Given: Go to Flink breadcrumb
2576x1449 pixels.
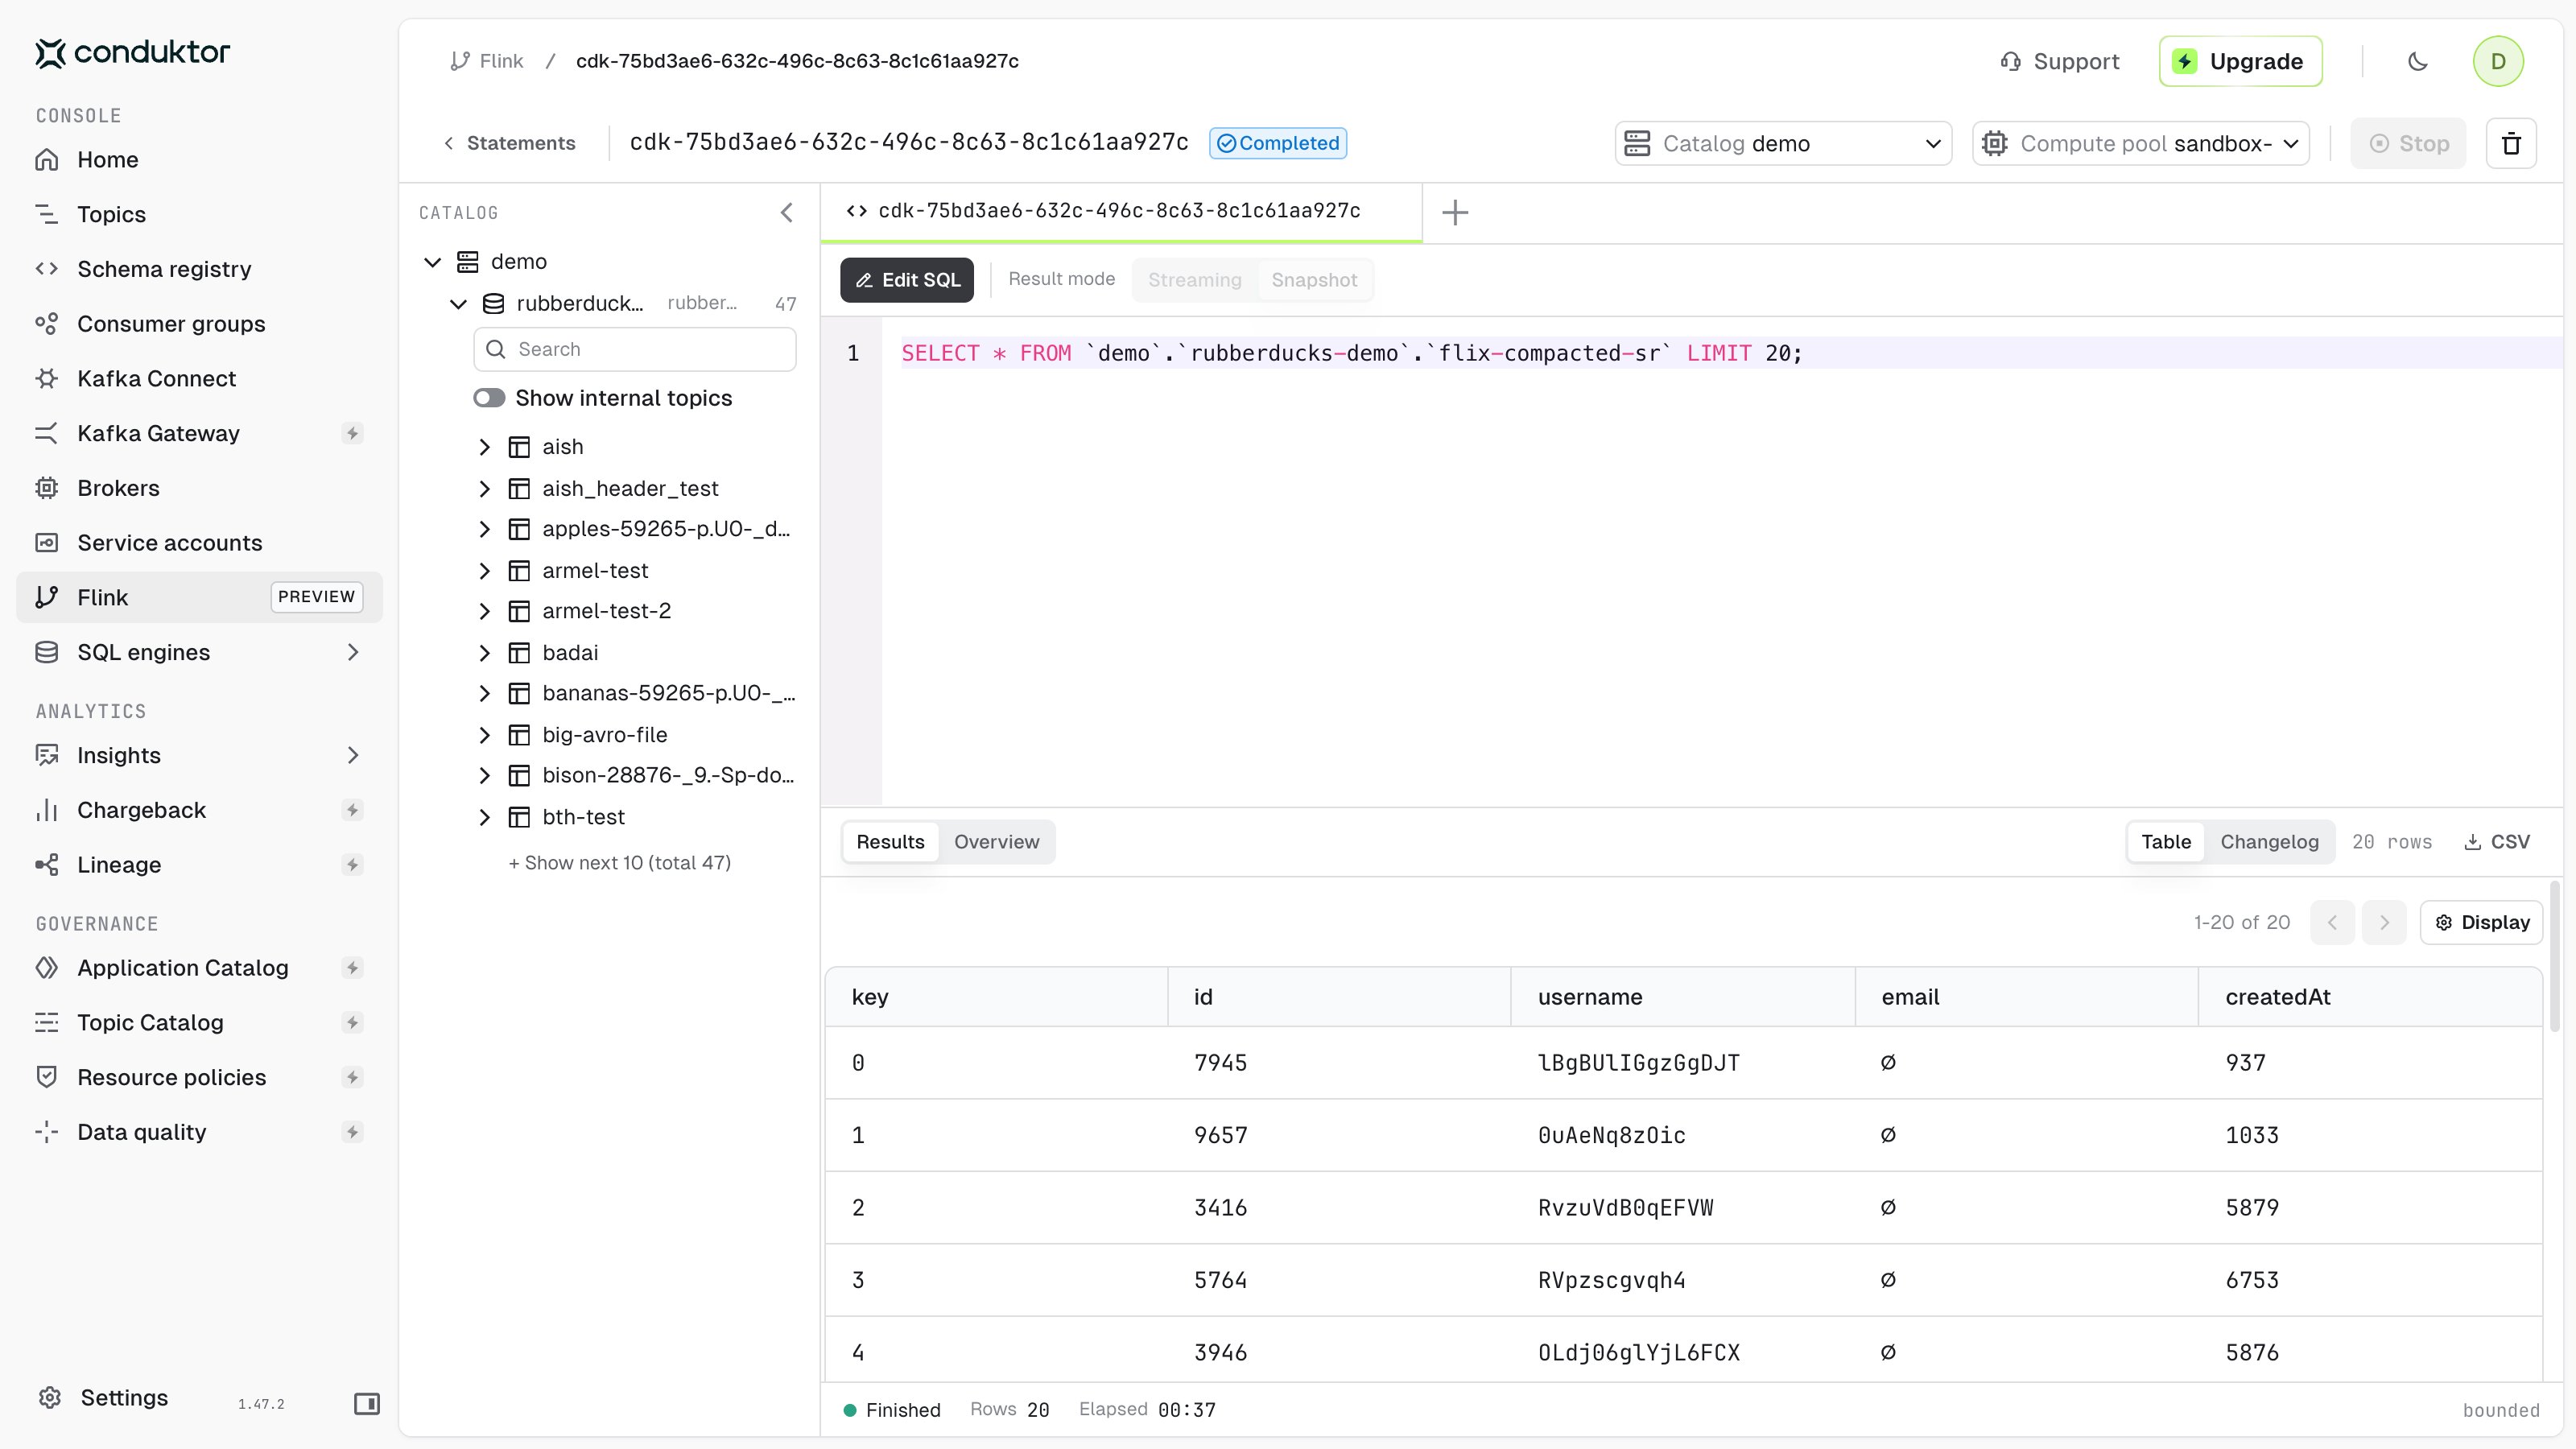Looking at the screenshot, I should (487, 61).
